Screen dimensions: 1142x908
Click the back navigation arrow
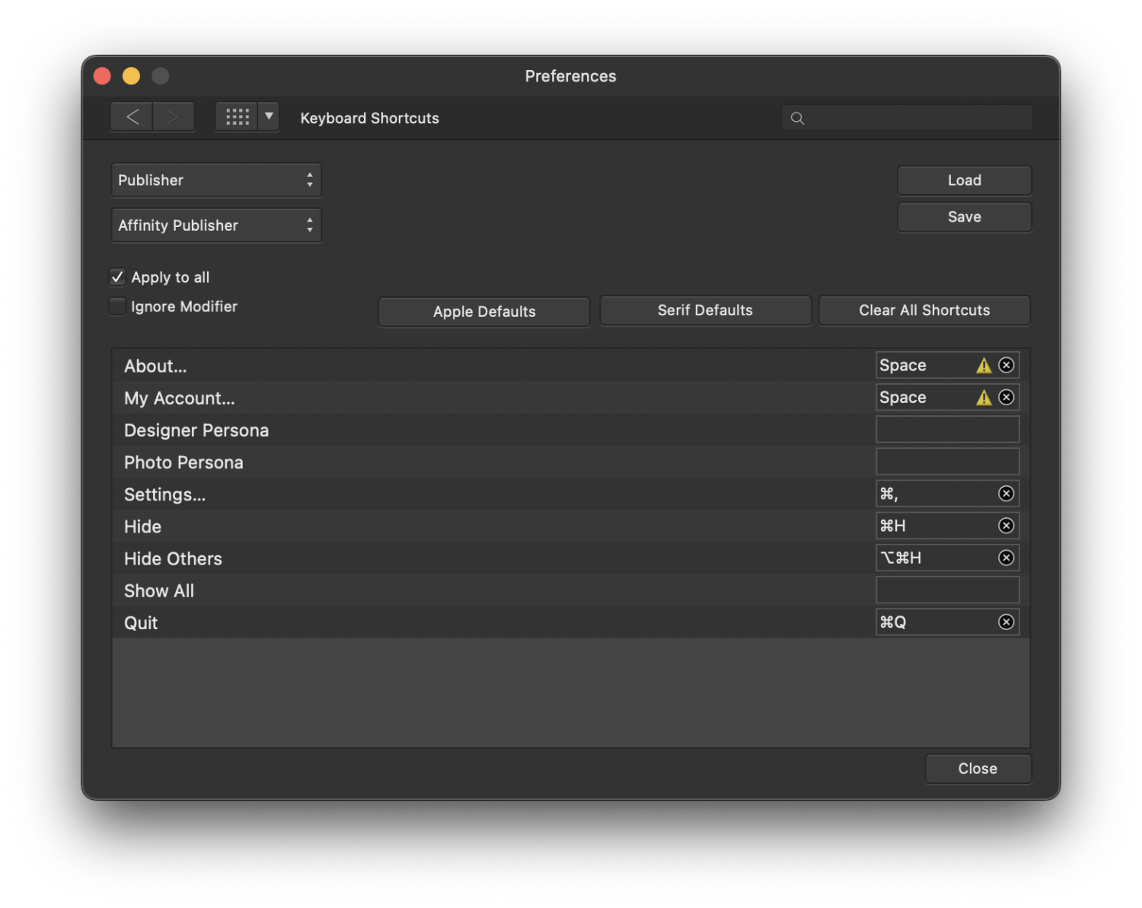(132, 117)
